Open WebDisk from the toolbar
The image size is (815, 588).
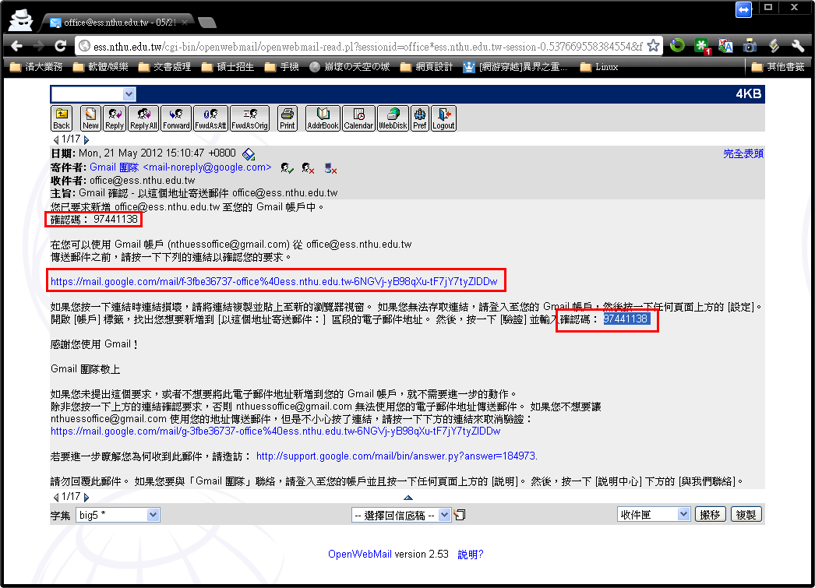[x=393, y=118]
